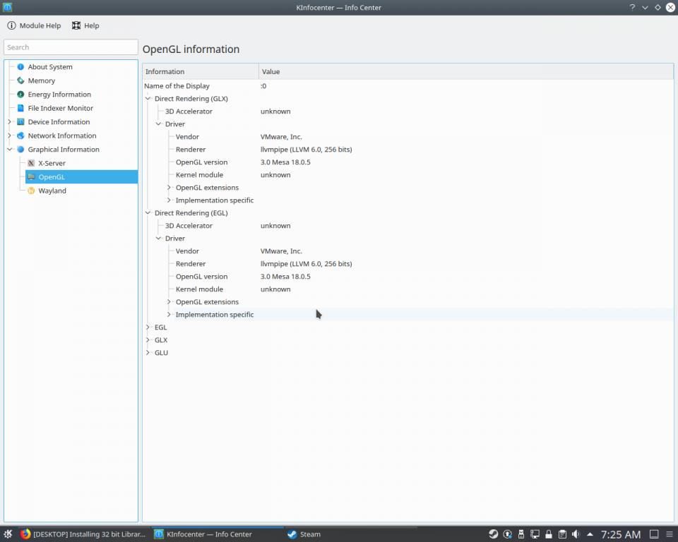
Task: Click the File Indexer Monitor icon
Action: 20,108
